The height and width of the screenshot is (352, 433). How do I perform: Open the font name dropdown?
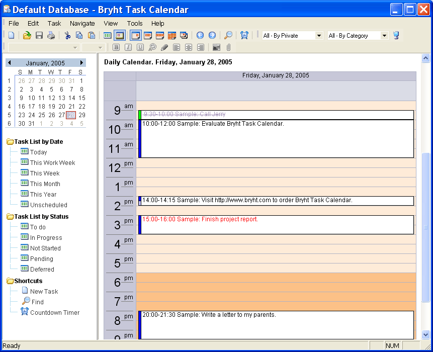coord(75,48)
